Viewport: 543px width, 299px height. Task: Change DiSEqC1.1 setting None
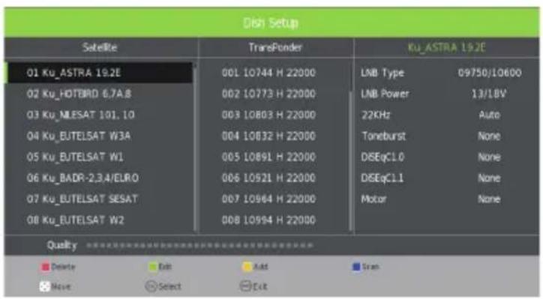(489, 178)
